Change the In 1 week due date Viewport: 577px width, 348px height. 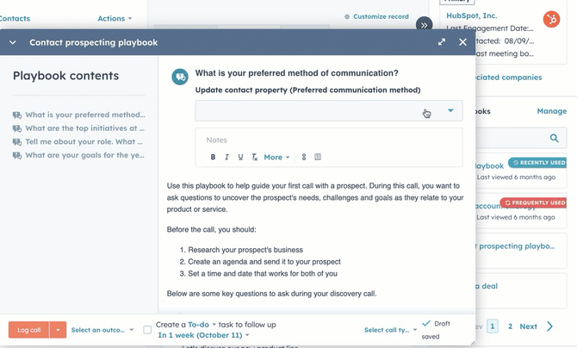pyautogui.click(x=203, y=335)
